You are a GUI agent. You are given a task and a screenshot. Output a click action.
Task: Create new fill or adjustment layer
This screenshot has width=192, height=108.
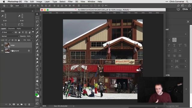click(18, 104)
